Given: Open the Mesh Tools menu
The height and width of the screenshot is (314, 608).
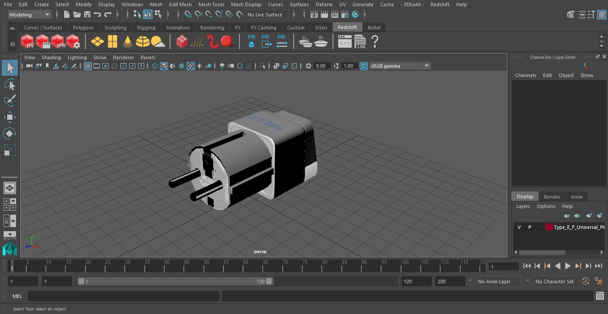Looking at the screenshot, I should [x=211, y=4].
